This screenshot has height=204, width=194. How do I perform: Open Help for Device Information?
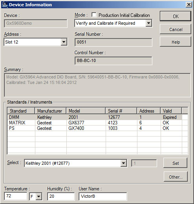[x=176, y=42]
